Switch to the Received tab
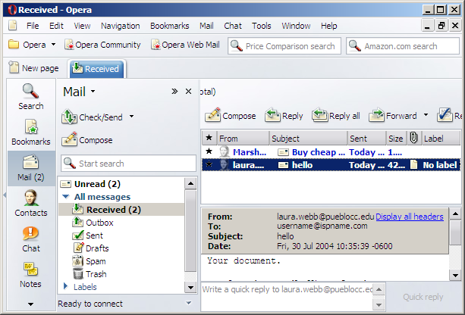465x315 pixels. coord(96,68)
